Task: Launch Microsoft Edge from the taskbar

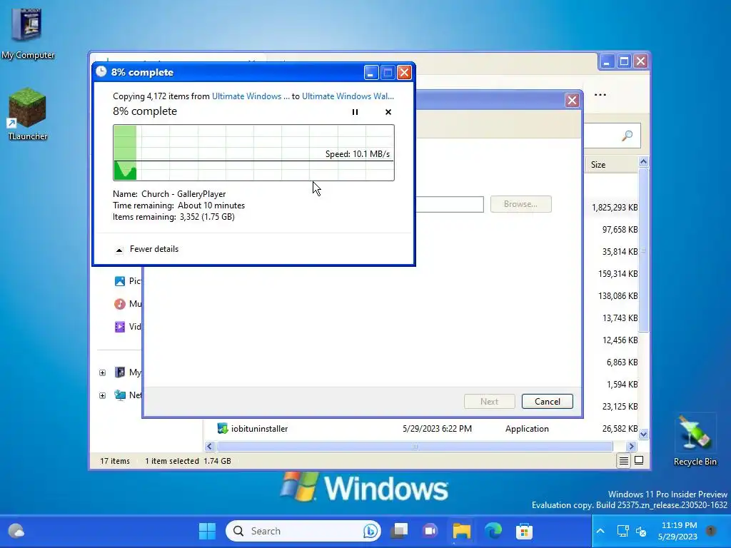Action: [x=493, y=531]
